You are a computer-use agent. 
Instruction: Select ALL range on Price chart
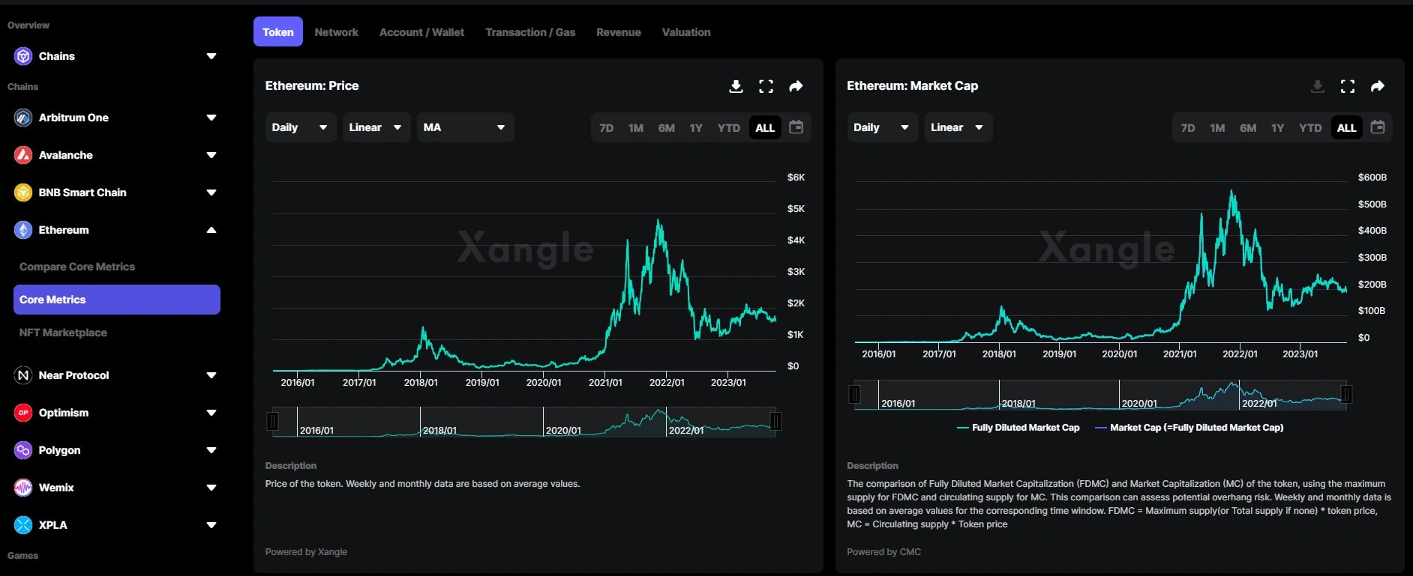click(765, 128)
